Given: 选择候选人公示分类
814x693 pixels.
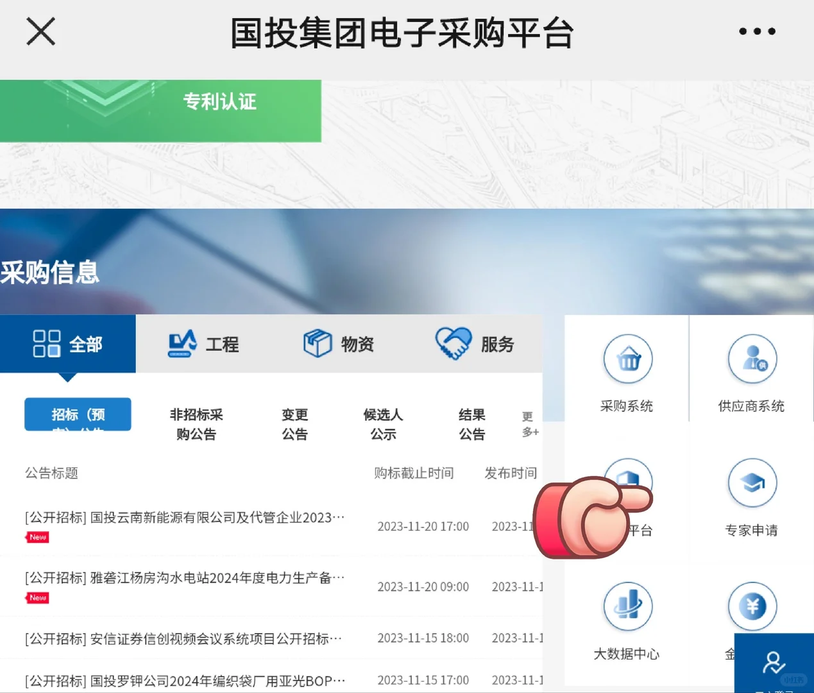Looking at the screenshot, I should click(383, 424).
